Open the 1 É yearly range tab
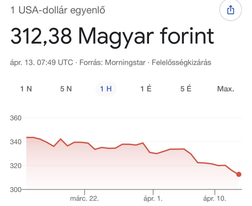The height and width of the screenshot is (206, 252). [x=146, y=89]
